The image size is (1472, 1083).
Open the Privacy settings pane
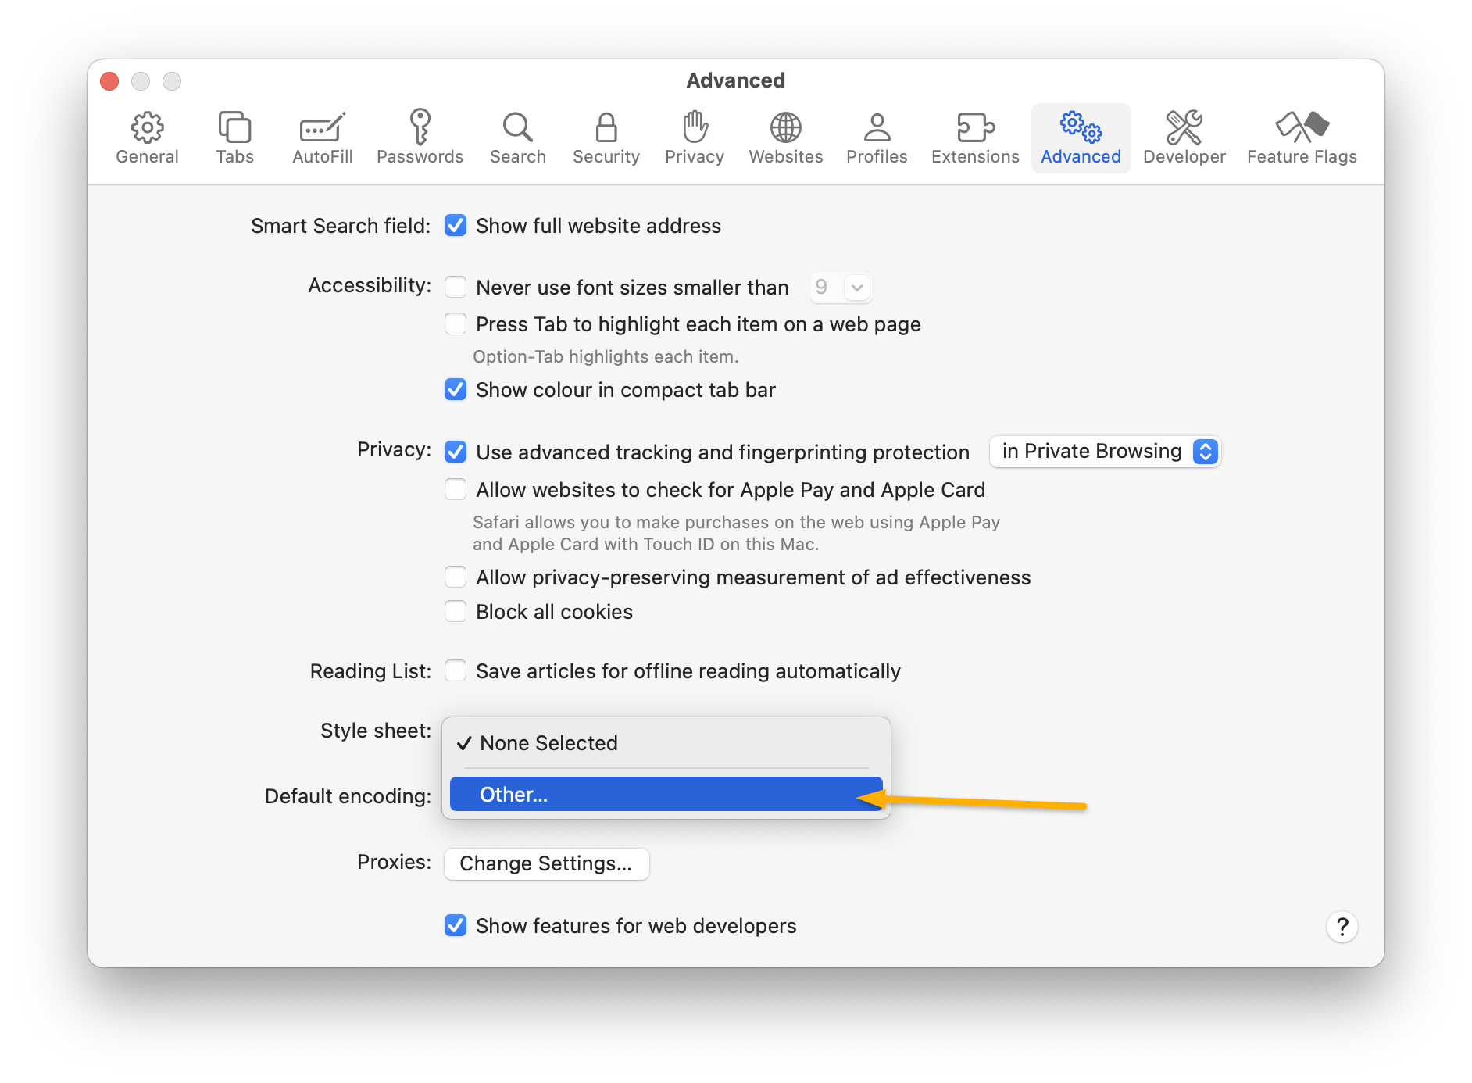click(x=694, y=138)
